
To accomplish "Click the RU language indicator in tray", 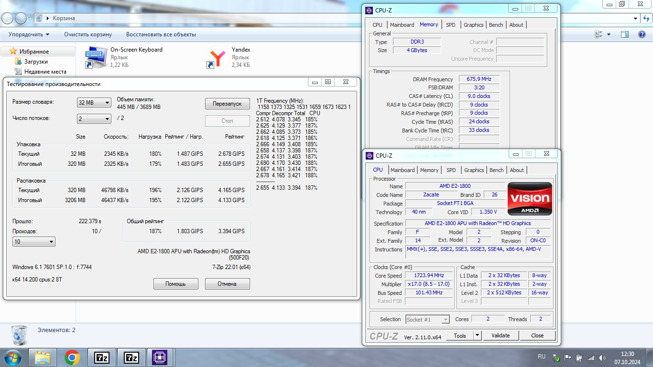I will coord(542,356).
